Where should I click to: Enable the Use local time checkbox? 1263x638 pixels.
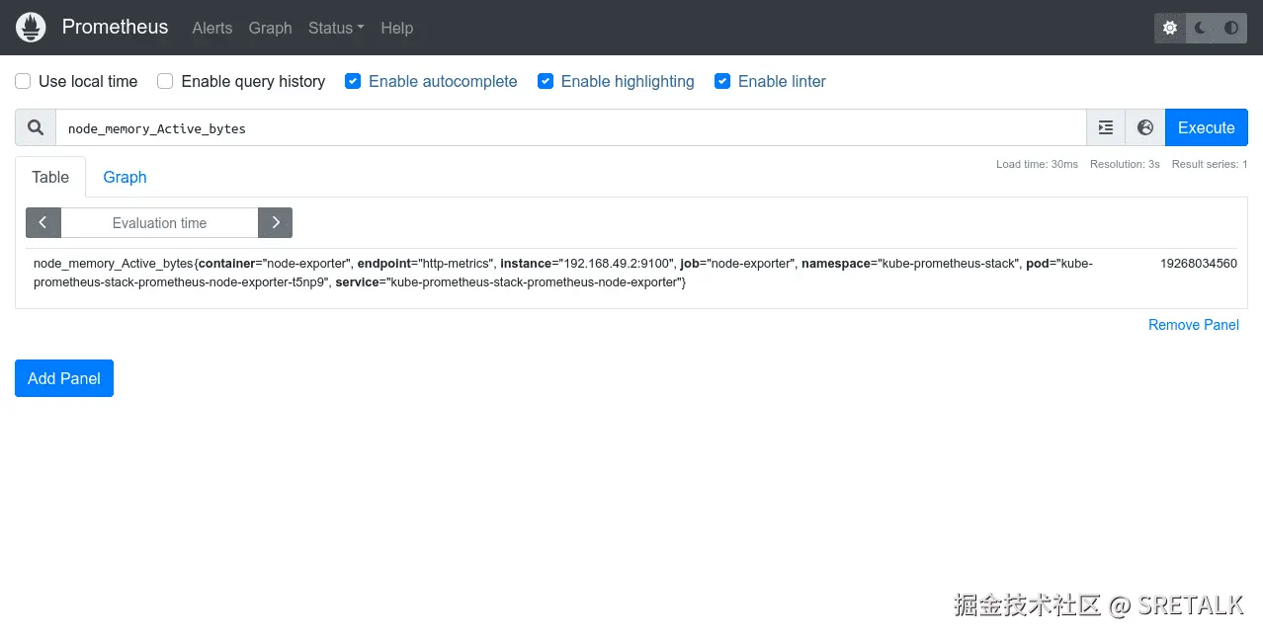(24, 81)
